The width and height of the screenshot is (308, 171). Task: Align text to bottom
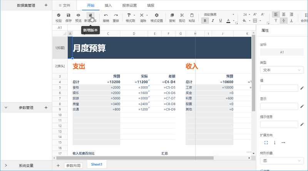(x=291, y=21)
